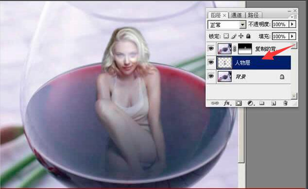Image resolution: width=308 pixels, height=189 pixels.
Task: Select the 复制的背景 layer image thumbnail
Action: coord(224,49)
